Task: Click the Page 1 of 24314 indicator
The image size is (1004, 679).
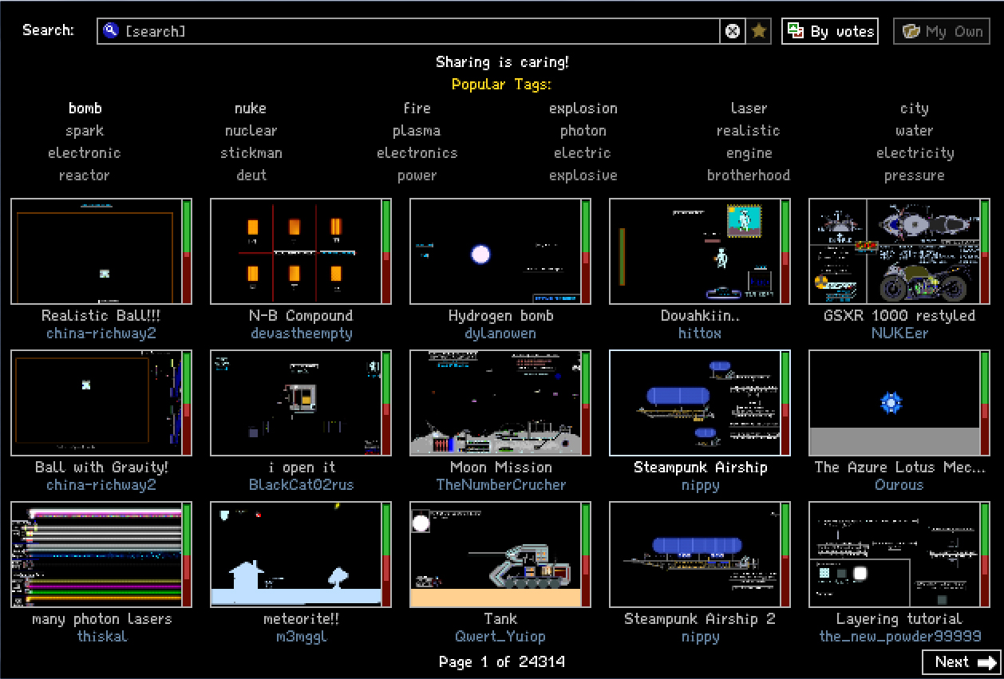Action: click(x=502, y=661)
